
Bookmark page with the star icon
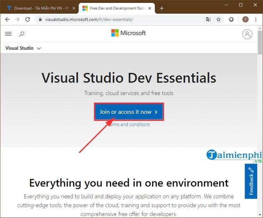click(x=218, y=20)
